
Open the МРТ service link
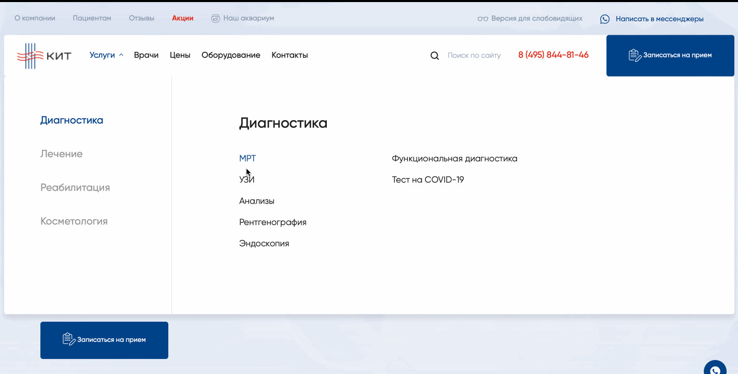point(248,159)
